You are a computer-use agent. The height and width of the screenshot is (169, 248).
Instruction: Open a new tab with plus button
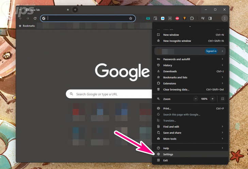point(75,10)
